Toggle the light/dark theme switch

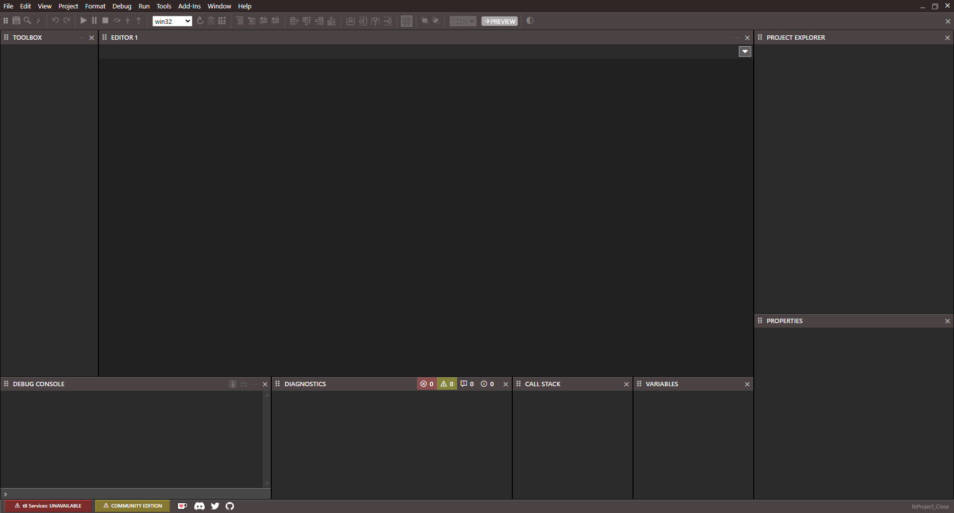click(x=530, y=21)
